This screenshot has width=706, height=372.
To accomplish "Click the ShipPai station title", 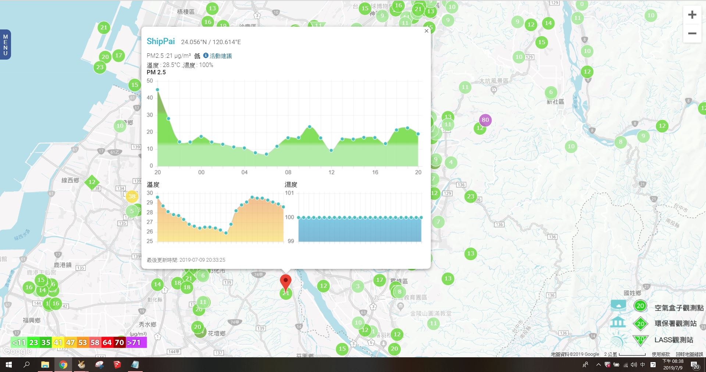I will coord(161,41).
